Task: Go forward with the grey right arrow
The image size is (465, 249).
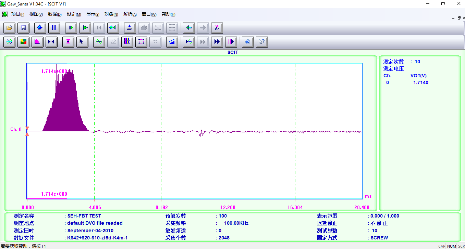Action: click(x=203, y=28)
